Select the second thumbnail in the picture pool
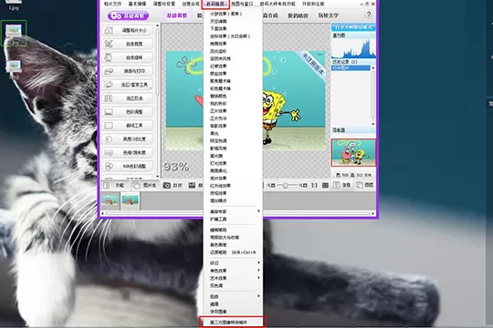 point(131,200)
